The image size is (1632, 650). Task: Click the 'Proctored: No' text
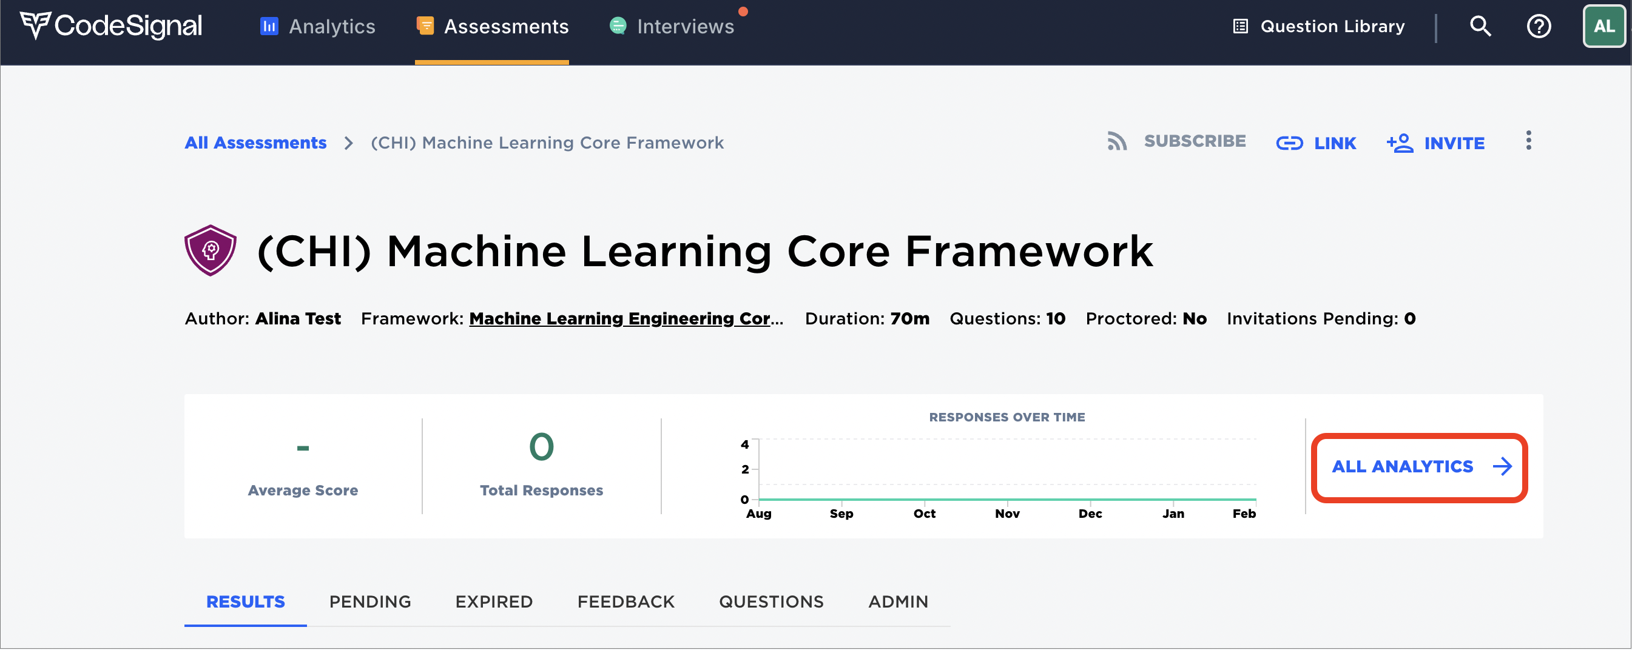click(1146, 319)
